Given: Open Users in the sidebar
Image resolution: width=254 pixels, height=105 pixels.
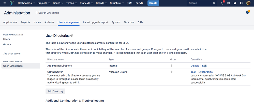Looking at the screenshot, I should pyautogui.click(x=6, y=39).
